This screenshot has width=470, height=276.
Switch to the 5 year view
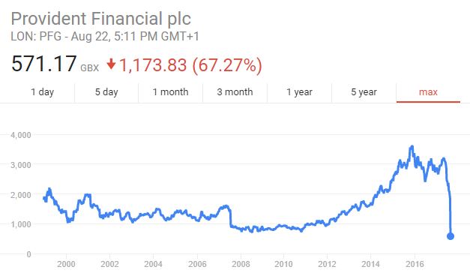[364, 91]
